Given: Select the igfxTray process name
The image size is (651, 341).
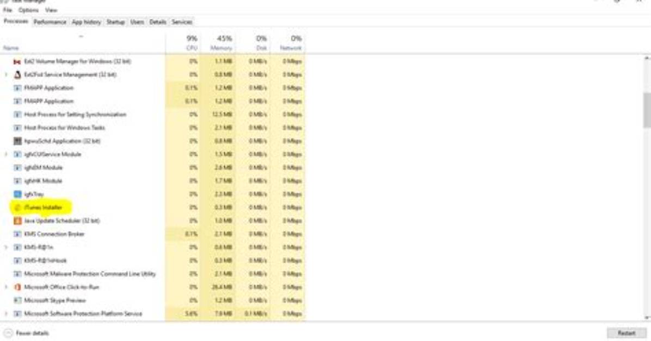Looking at the screenshot, I should tap(34, 194).
